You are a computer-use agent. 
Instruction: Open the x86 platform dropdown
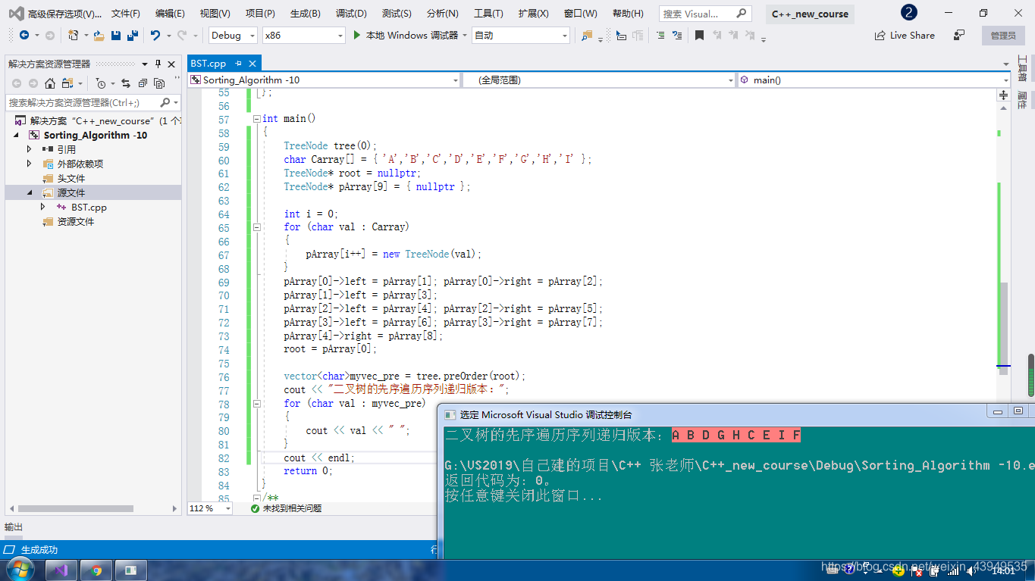point(303,36)
